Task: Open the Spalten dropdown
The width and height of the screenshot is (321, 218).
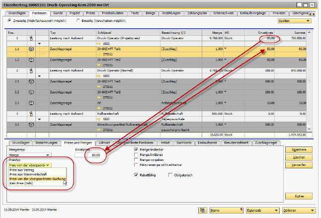Action: (294, 21)
